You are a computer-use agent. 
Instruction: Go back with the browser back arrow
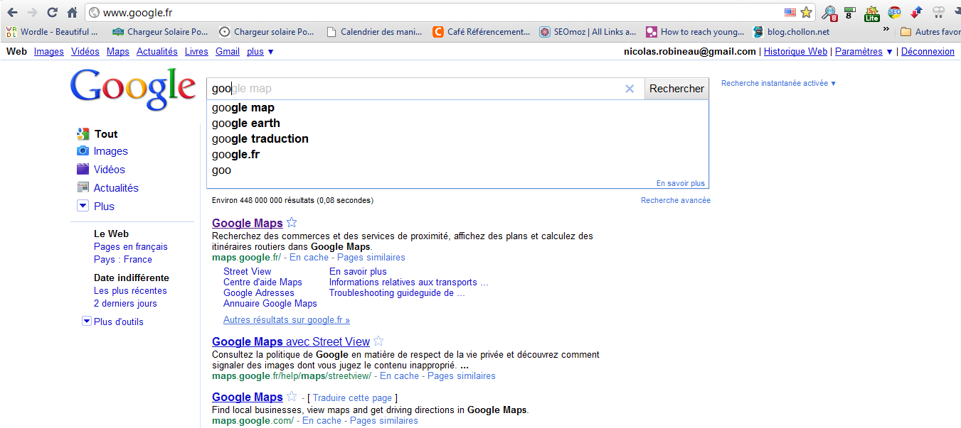click(12, 12)
